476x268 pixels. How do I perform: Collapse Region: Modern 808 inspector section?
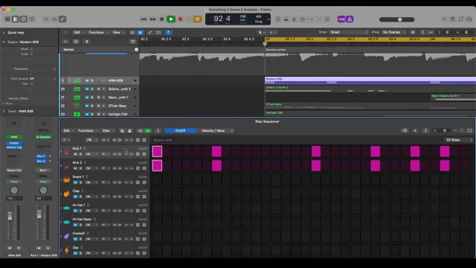tap(4, 42)
